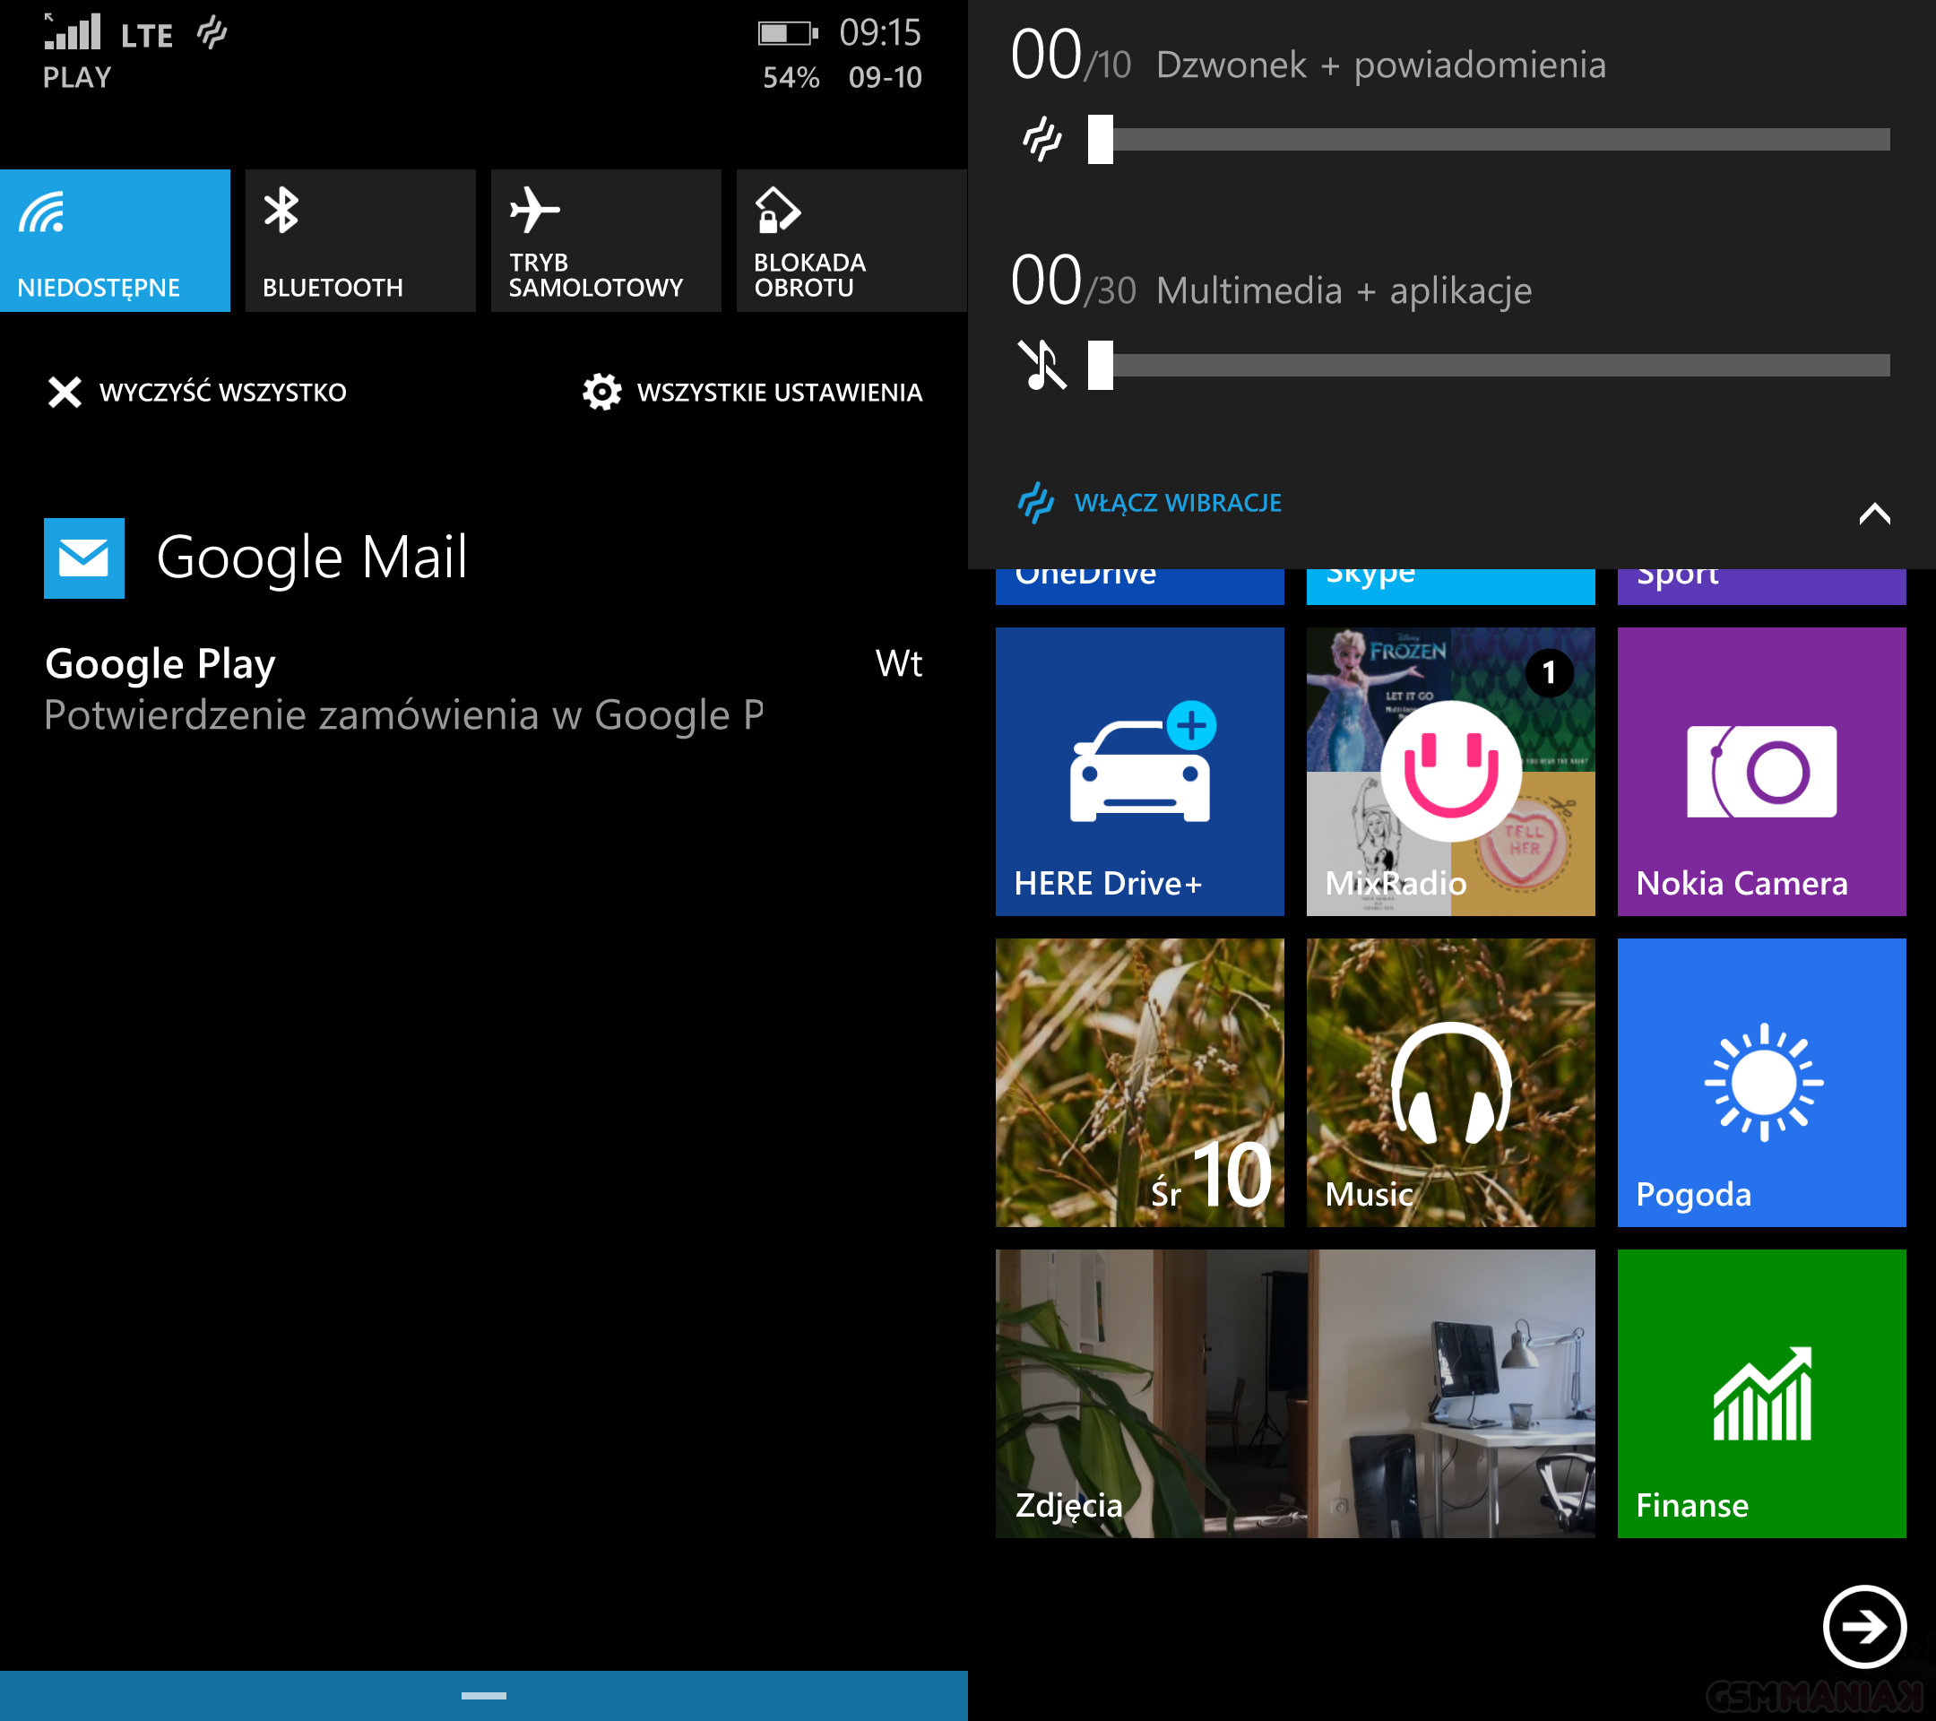Launch the MixRadio tile
The image size is (1936, 1721).
[1450, 771]
